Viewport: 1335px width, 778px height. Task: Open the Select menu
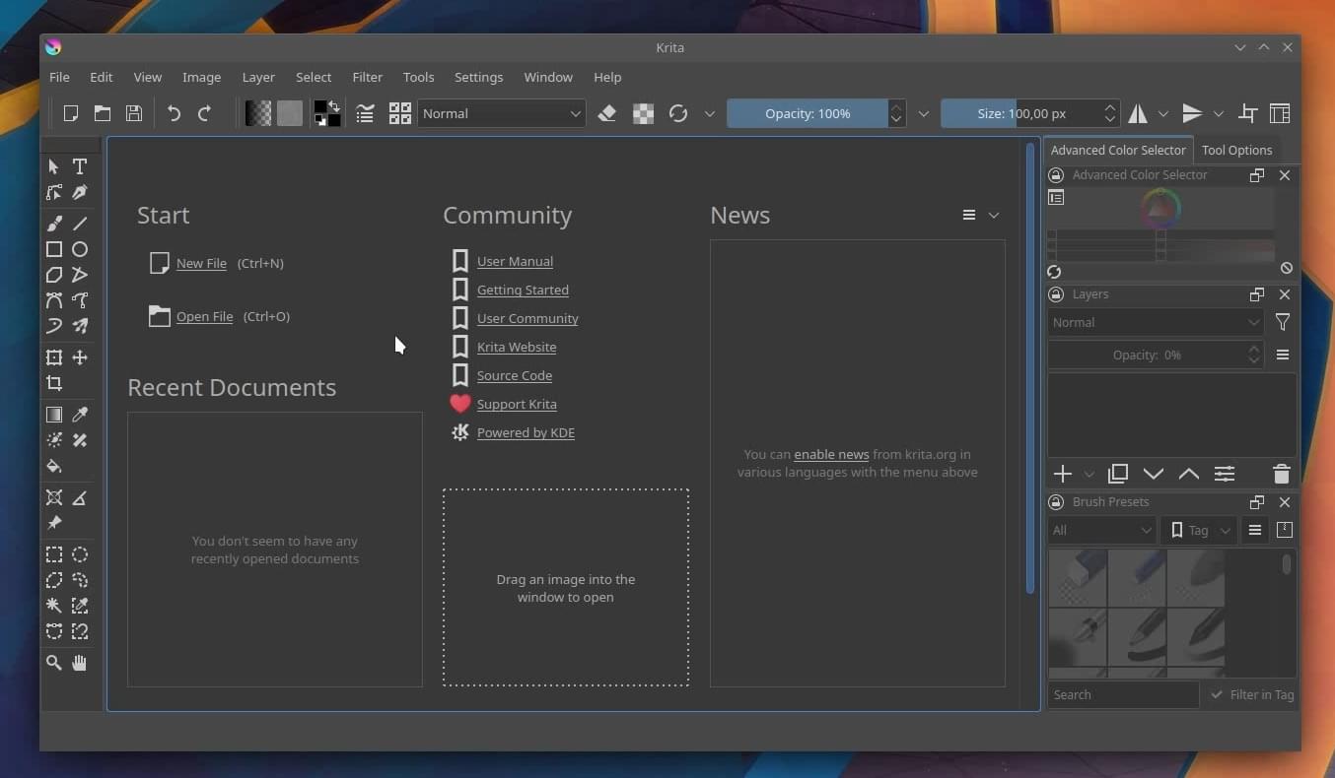pos(314,77)
